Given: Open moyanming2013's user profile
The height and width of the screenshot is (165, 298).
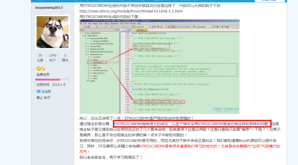Looking at the screenshot, I should [49, 7].
